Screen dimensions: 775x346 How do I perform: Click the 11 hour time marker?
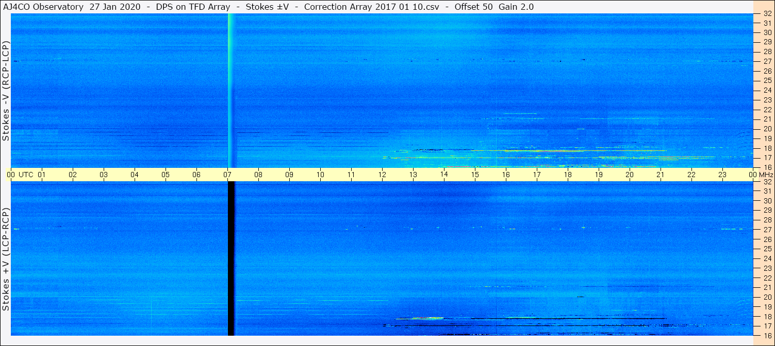(351, 175)
